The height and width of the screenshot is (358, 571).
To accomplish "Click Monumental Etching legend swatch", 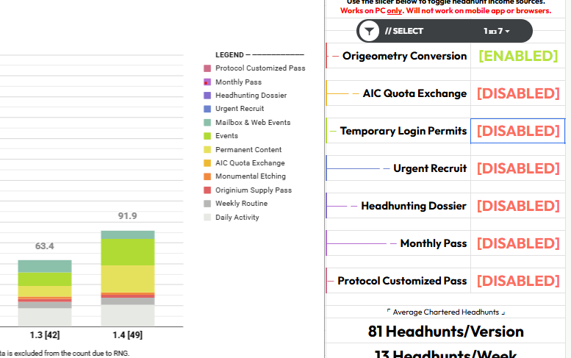I will (x=207, y=176).
